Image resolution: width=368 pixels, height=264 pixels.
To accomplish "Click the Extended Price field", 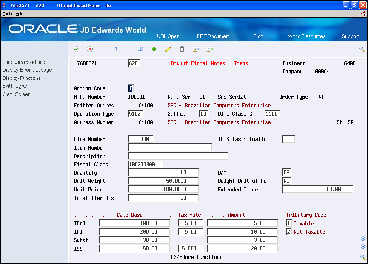I will pos(318,189).
